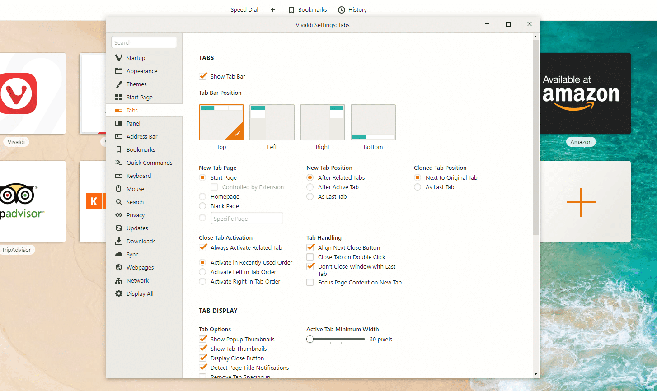Switch to the Speed Dial tab

pos(244,9)
